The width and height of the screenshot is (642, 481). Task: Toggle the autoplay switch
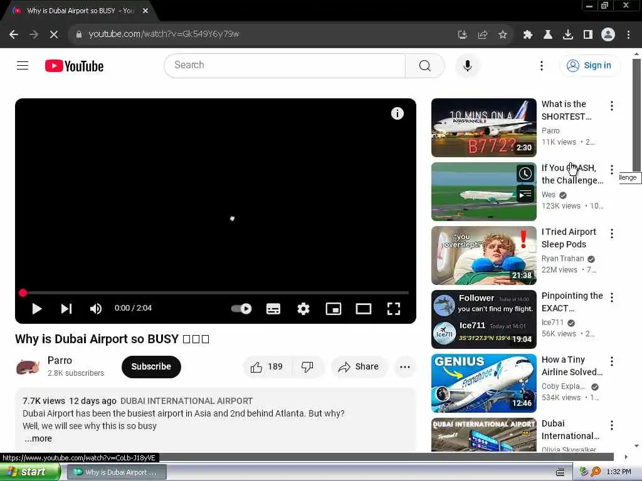click(x=241, y=309)
